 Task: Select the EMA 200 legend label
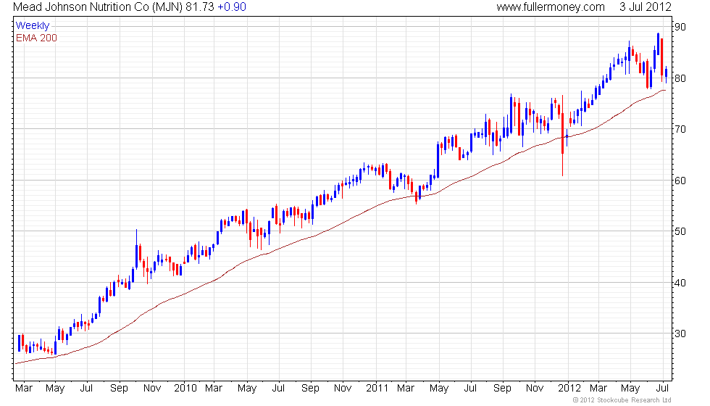pyautogui.click(x=36, y=38)
